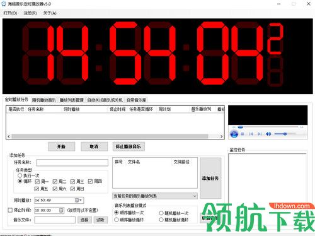
Task: Select the 随机播放循环 radio button
Action: point(161,220)
